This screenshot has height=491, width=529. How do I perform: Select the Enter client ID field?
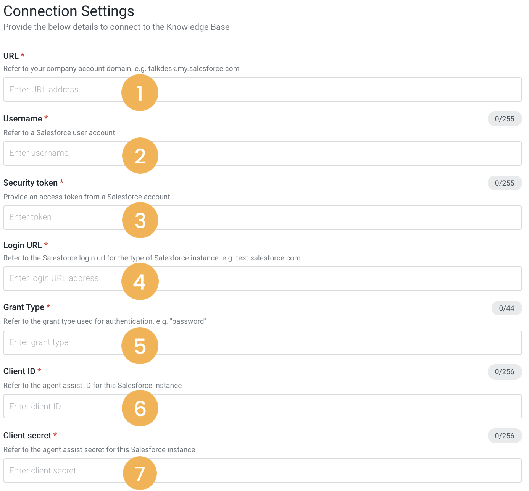pos(305,407)
